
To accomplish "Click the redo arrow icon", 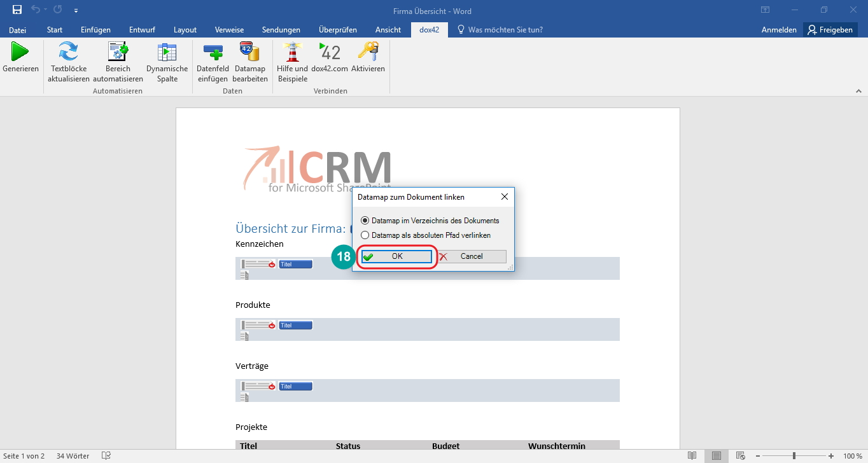I will pyautogui.click(x=58, y=10).
